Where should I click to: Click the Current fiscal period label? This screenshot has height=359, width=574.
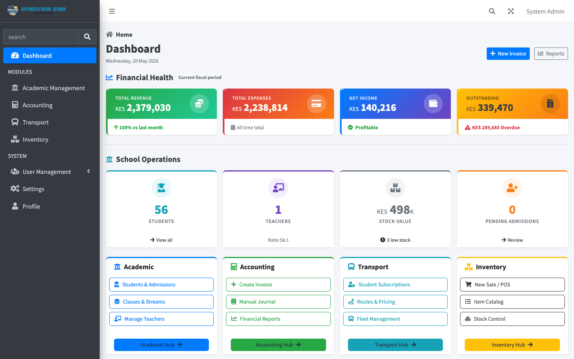[x=200, y=77]
